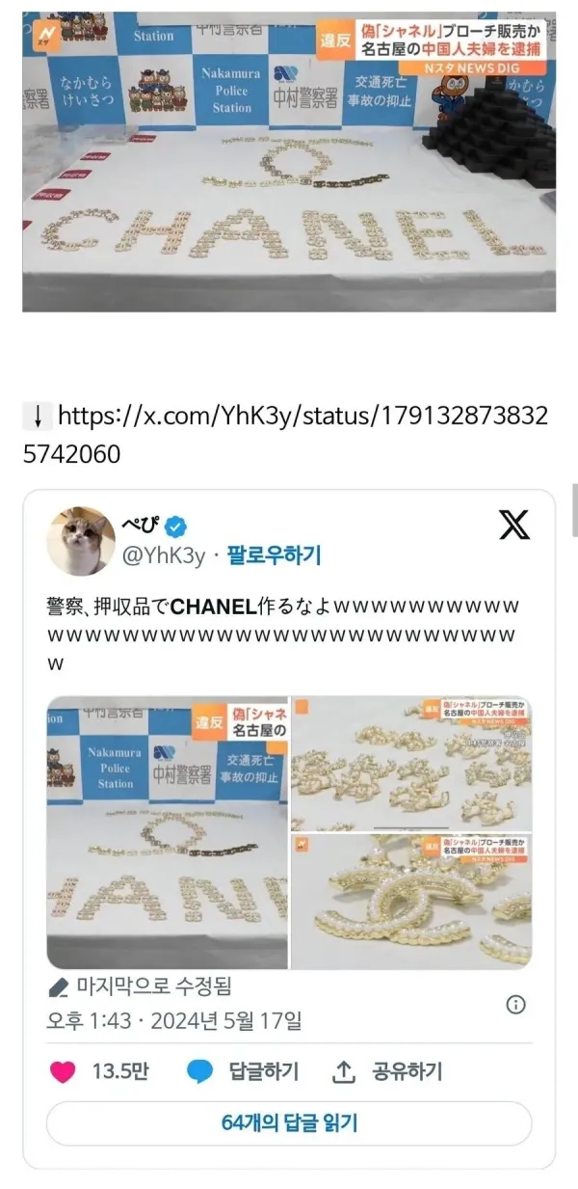The height and width of the screenshot is (1189, 578).
Task: Click the blue verified badge by ぺぴ
Action: [174, 527]
